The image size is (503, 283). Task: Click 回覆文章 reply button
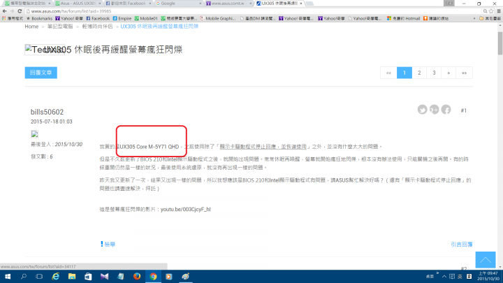click(x=41, y=73)
